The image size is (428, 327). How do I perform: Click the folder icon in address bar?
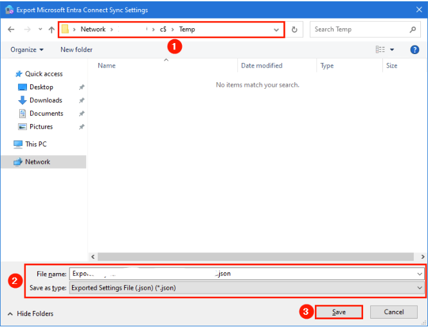click(65, 29)
